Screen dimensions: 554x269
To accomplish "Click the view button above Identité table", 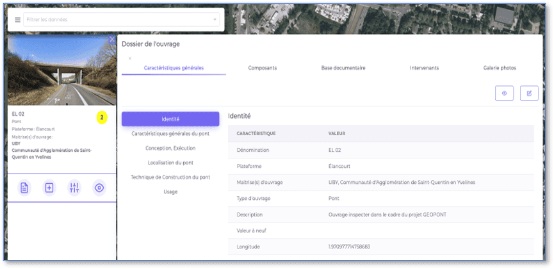I will [x=504, y=94].
